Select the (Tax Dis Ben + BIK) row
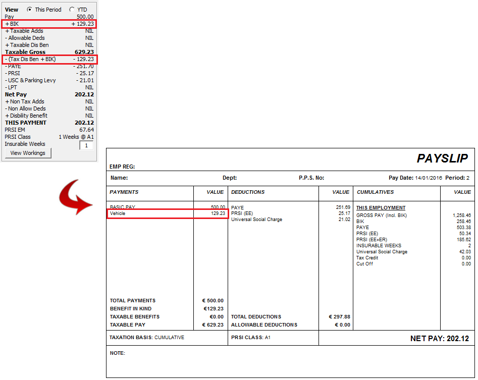Screen dimensions: 478x380 coord(49,60)
